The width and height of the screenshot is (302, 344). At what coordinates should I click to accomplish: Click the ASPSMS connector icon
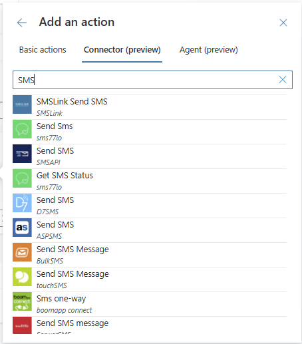point(22,228)
